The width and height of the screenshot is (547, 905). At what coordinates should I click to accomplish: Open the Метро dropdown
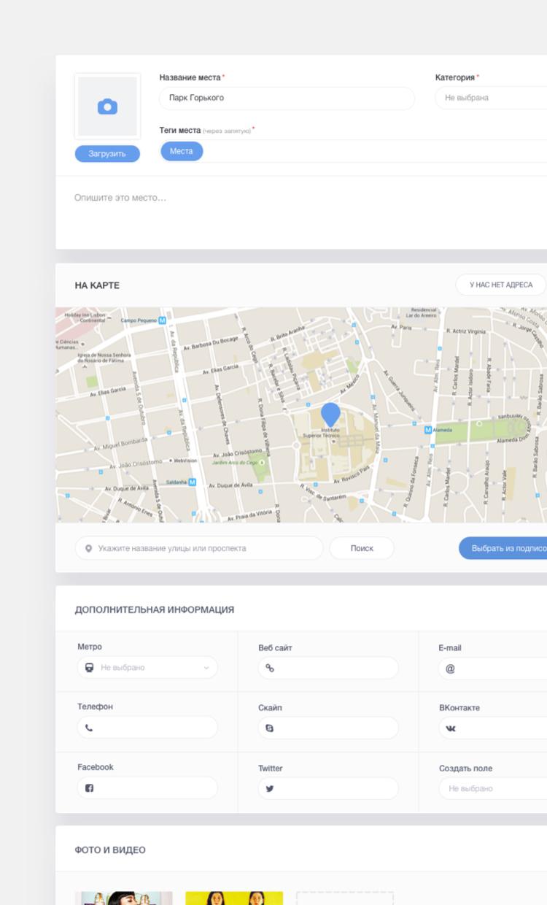click(x=147, y=668)
